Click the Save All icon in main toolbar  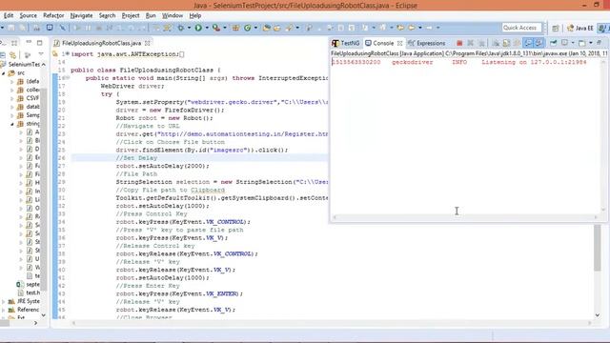23,28
